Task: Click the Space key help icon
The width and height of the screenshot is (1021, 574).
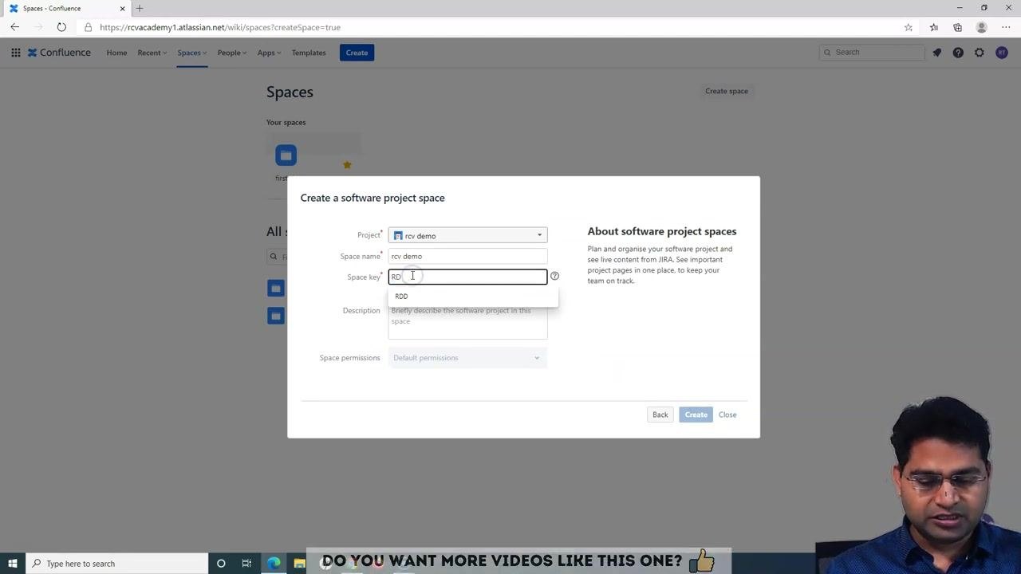Action: point(554,276)
